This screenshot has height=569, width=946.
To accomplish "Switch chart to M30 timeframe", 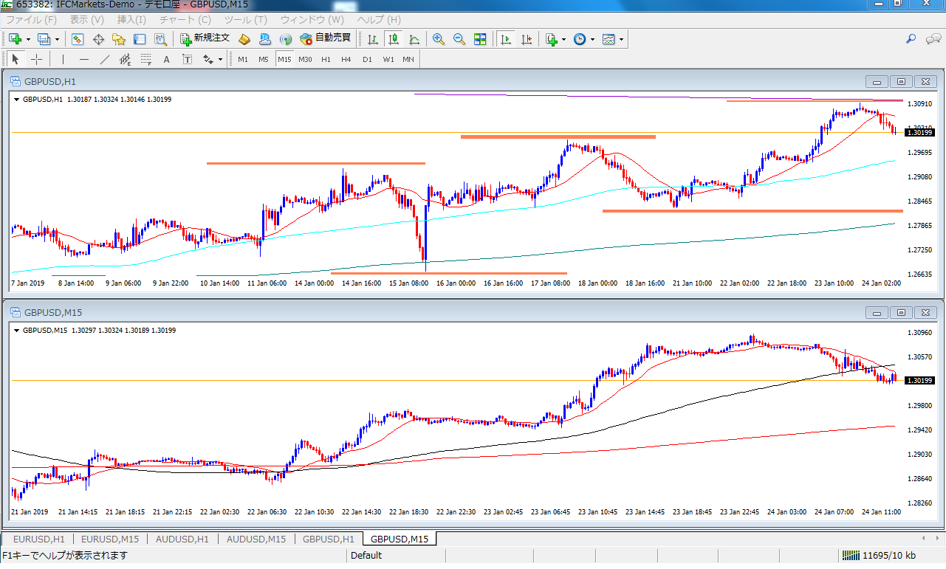I will coord(305,59).
